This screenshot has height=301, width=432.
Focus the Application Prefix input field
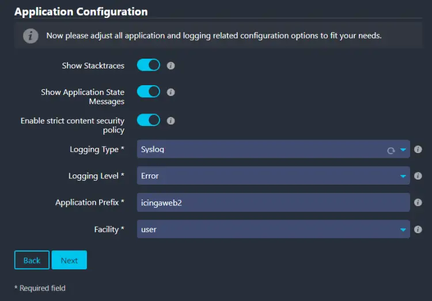(273, 203)
